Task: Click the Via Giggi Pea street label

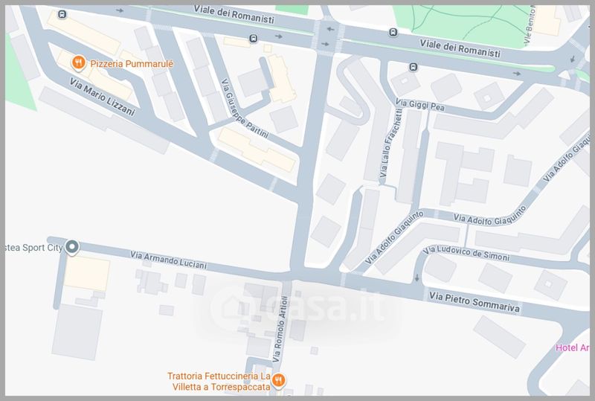Action: pyautogui.click(x=419, y=104)
